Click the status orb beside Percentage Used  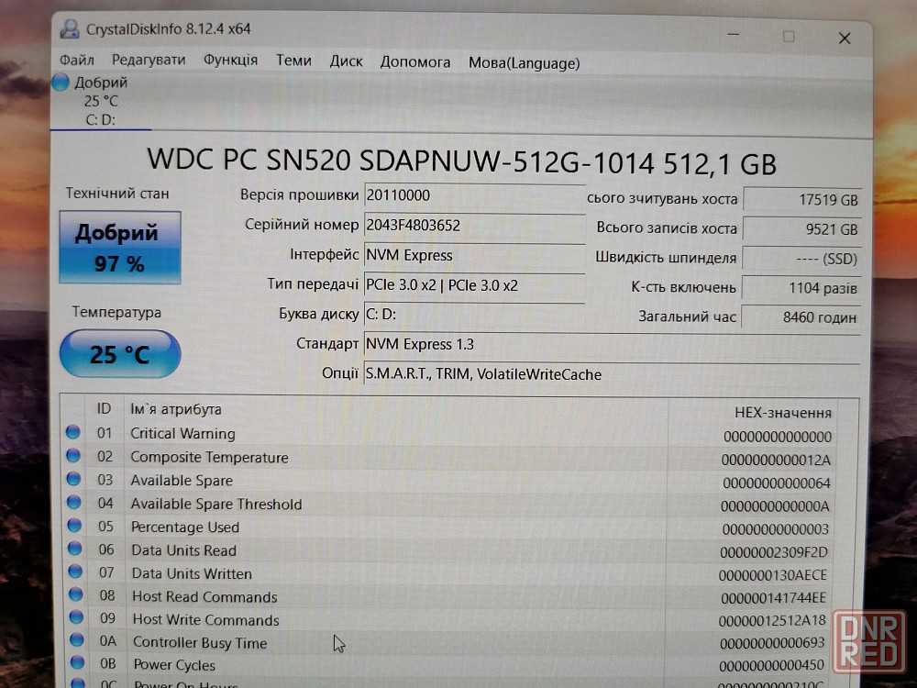(x=75, y=526)
